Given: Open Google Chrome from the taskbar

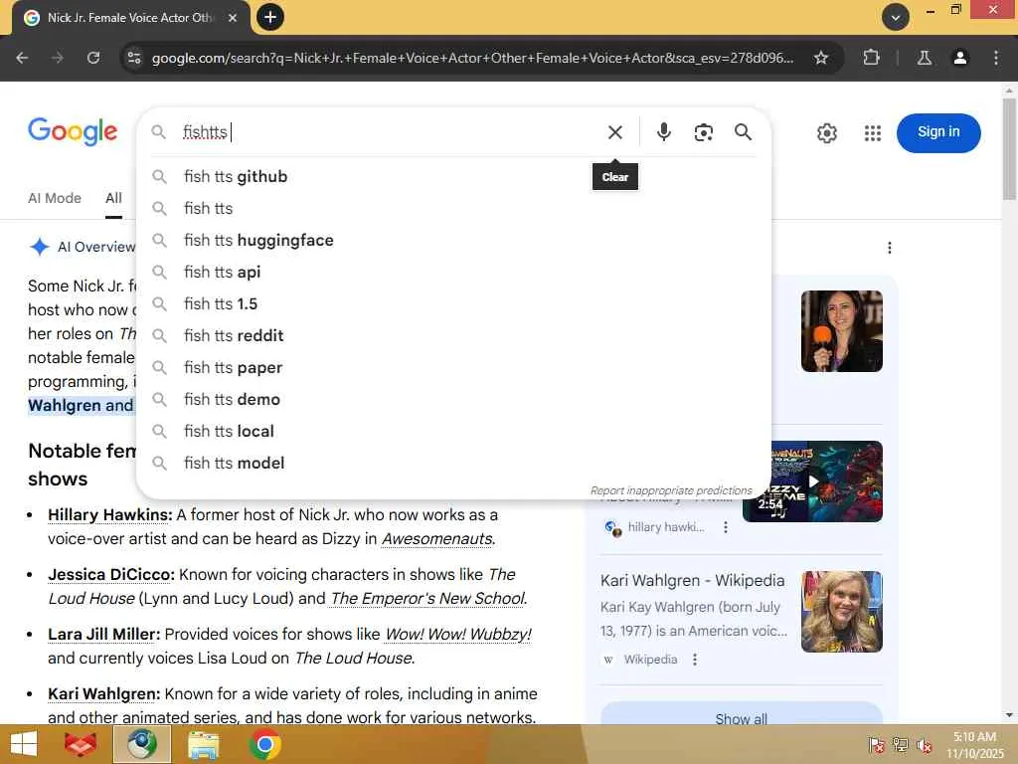Looking at the screenshot, I should coord(264,744).
